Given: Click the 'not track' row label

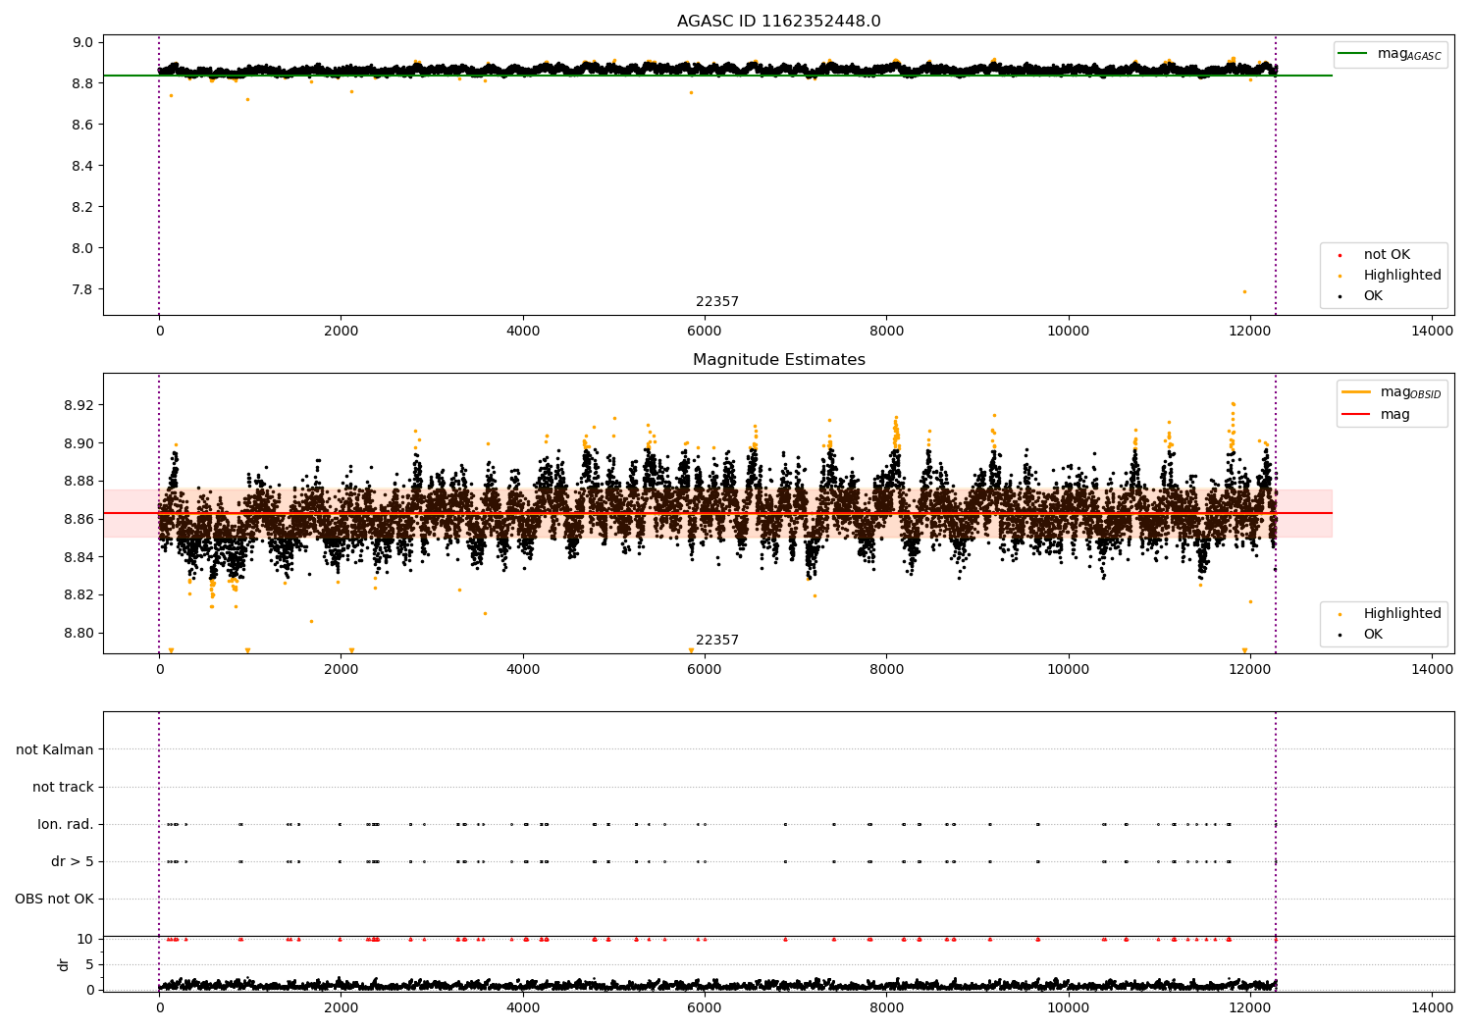Looking at the screenshot, I should [x=63, y=787].
